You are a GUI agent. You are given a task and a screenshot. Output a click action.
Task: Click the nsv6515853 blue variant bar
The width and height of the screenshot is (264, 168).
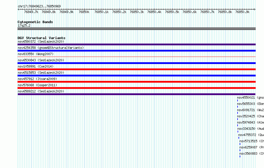click(x=136, y=76)
